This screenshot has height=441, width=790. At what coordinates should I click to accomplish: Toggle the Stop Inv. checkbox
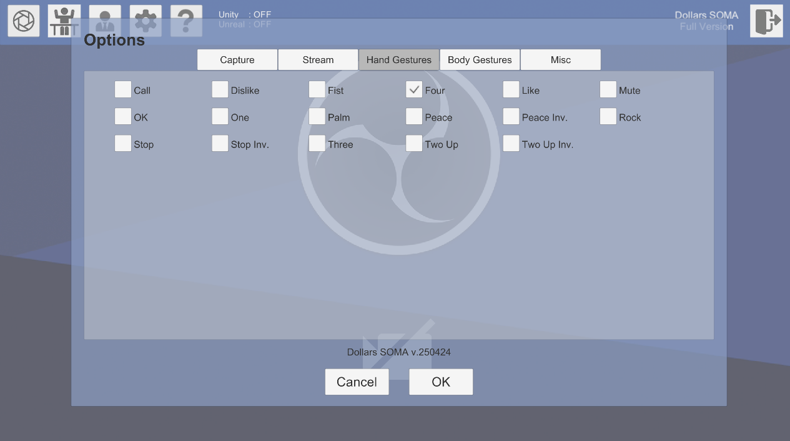point(220,144)
